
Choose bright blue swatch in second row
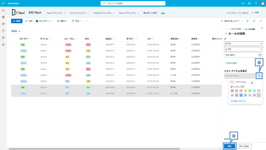[241, 95]
